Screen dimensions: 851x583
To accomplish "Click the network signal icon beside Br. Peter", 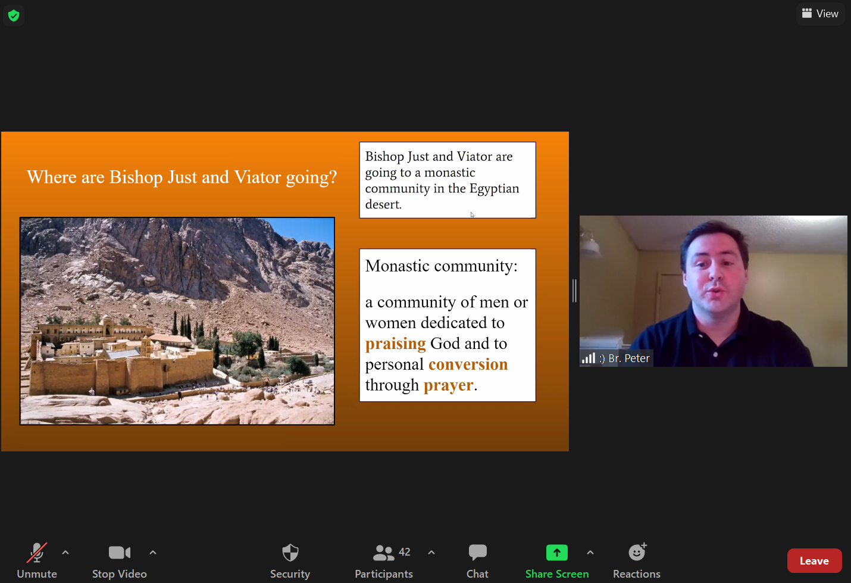I will [x=588, y=358].
